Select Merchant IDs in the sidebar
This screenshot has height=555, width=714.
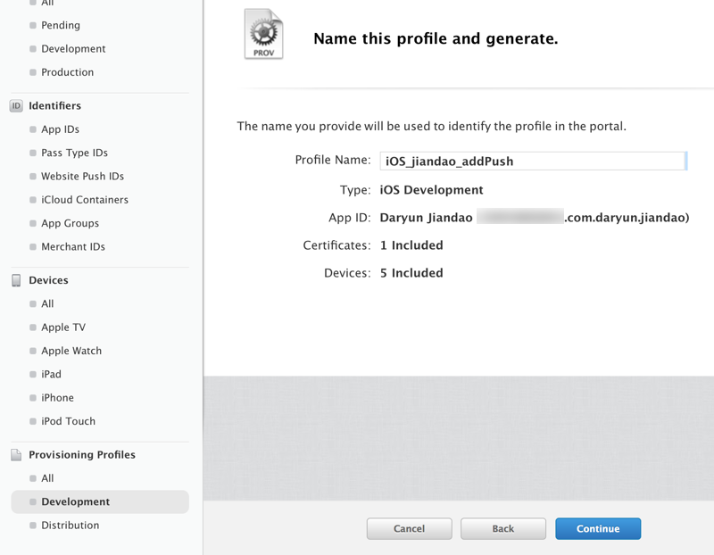72,247
